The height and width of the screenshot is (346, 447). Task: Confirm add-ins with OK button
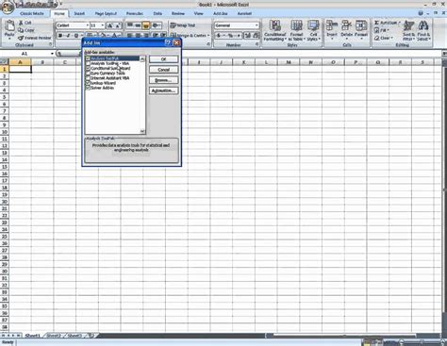click(x=163, y=59)
